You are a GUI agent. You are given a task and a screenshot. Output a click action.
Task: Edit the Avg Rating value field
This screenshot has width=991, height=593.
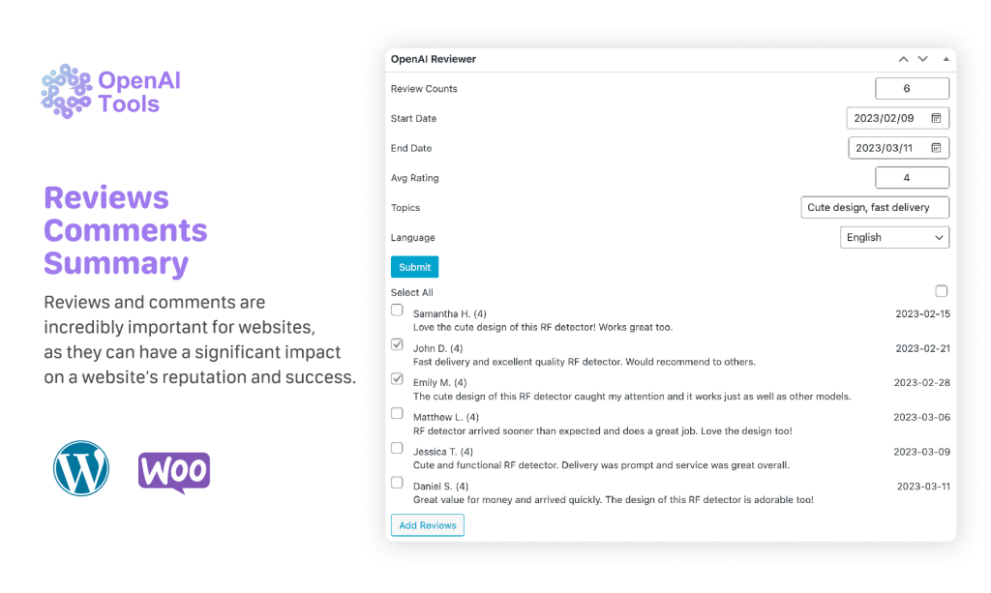pos(912,177)
